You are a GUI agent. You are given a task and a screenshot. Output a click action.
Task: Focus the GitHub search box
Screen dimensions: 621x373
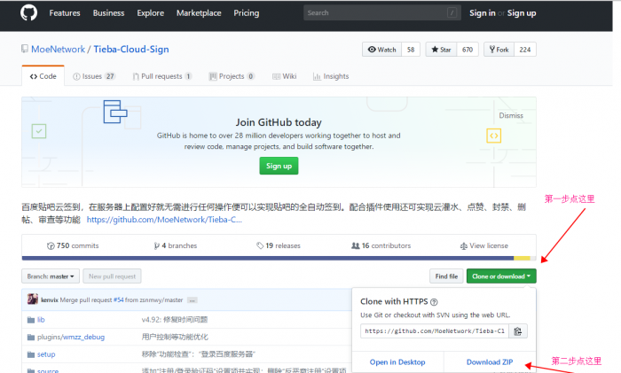(x=381, y=13)
